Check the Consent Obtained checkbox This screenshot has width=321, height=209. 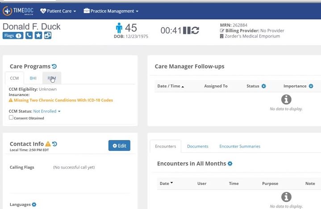point(11,117)
